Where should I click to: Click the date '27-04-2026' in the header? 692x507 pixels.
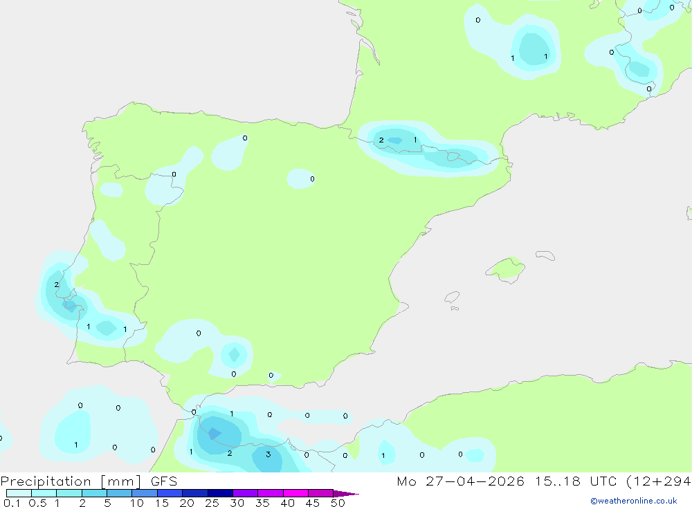[475, 481]
